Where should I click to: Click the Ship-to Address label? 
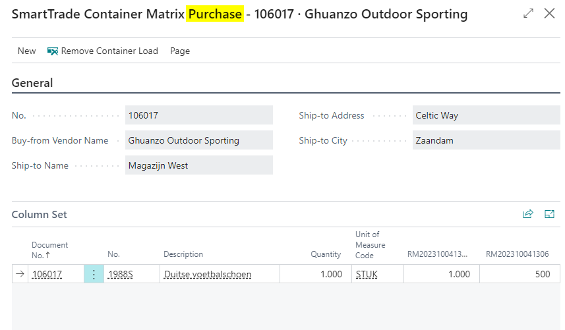tap(332, 115)
